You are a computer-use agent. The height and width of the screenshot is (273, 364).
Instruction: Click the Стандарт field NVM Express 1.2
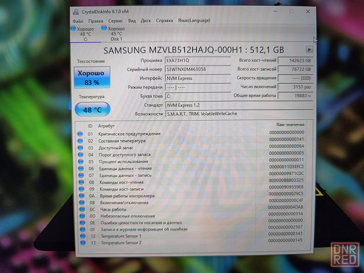click(239, 105)
